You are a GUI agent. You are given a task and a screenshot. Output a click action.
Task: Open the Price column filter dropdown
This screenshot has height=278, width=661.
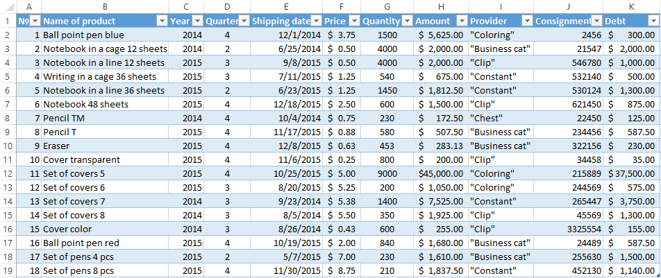click(x=353, y=21)
